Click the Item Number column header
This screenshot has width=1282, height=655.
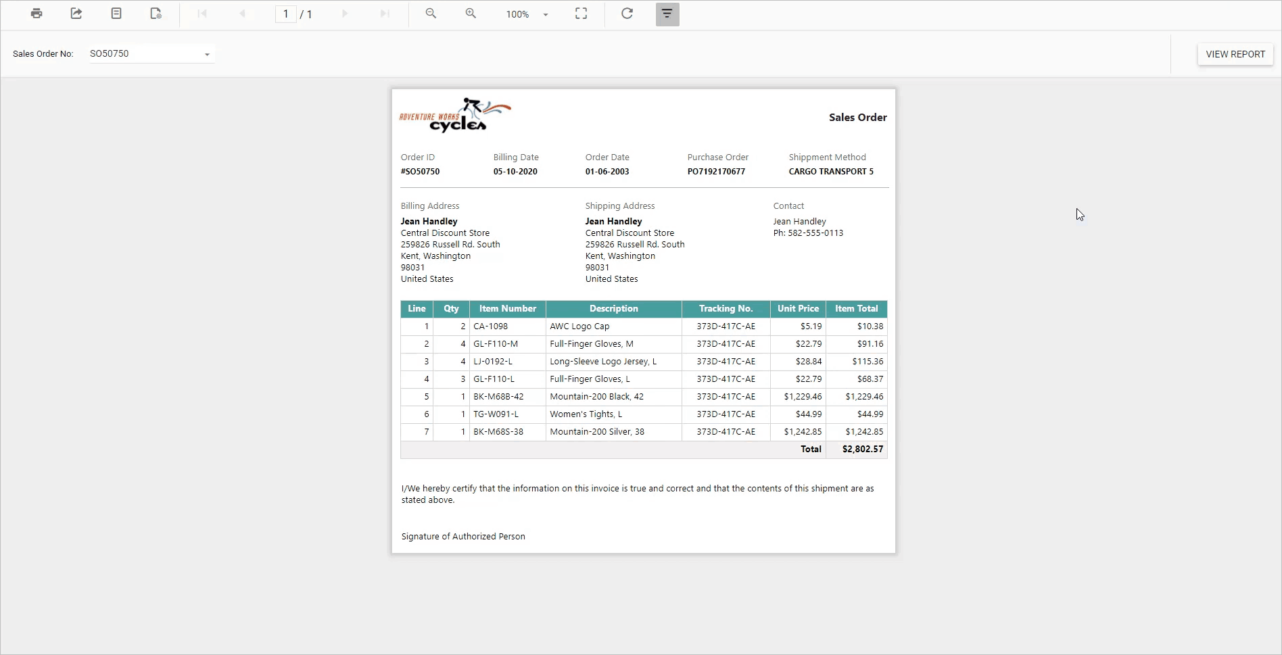[507, 309]
